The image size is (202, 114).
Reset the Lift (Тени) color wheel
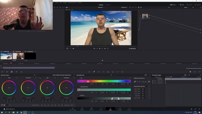[x=17, y=78]
